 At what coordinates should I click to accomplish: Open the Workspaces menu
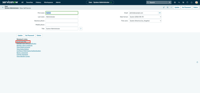click(48, 2)
